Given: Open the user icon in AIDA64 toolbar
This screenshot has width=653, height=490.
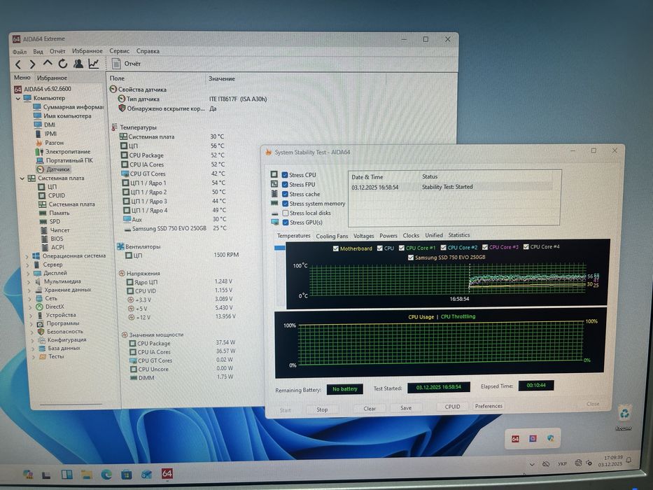Looking at the screenshot, I should [x=78, y=63].
